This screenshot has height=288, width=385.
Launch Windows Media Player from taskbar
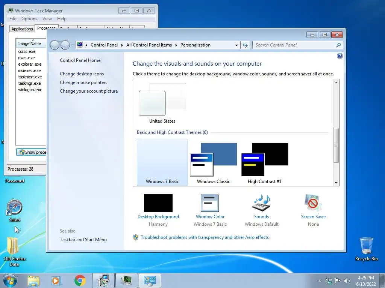[x=56, y=280]
